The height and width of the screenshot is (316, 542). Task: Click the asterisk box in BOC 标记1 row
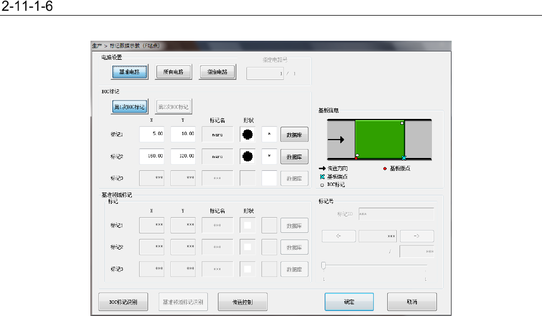click(269, 135)
